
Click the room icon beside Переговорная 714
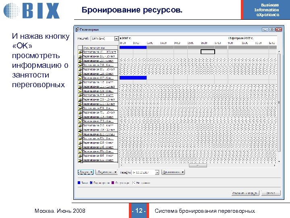click(x=80, y=130)
